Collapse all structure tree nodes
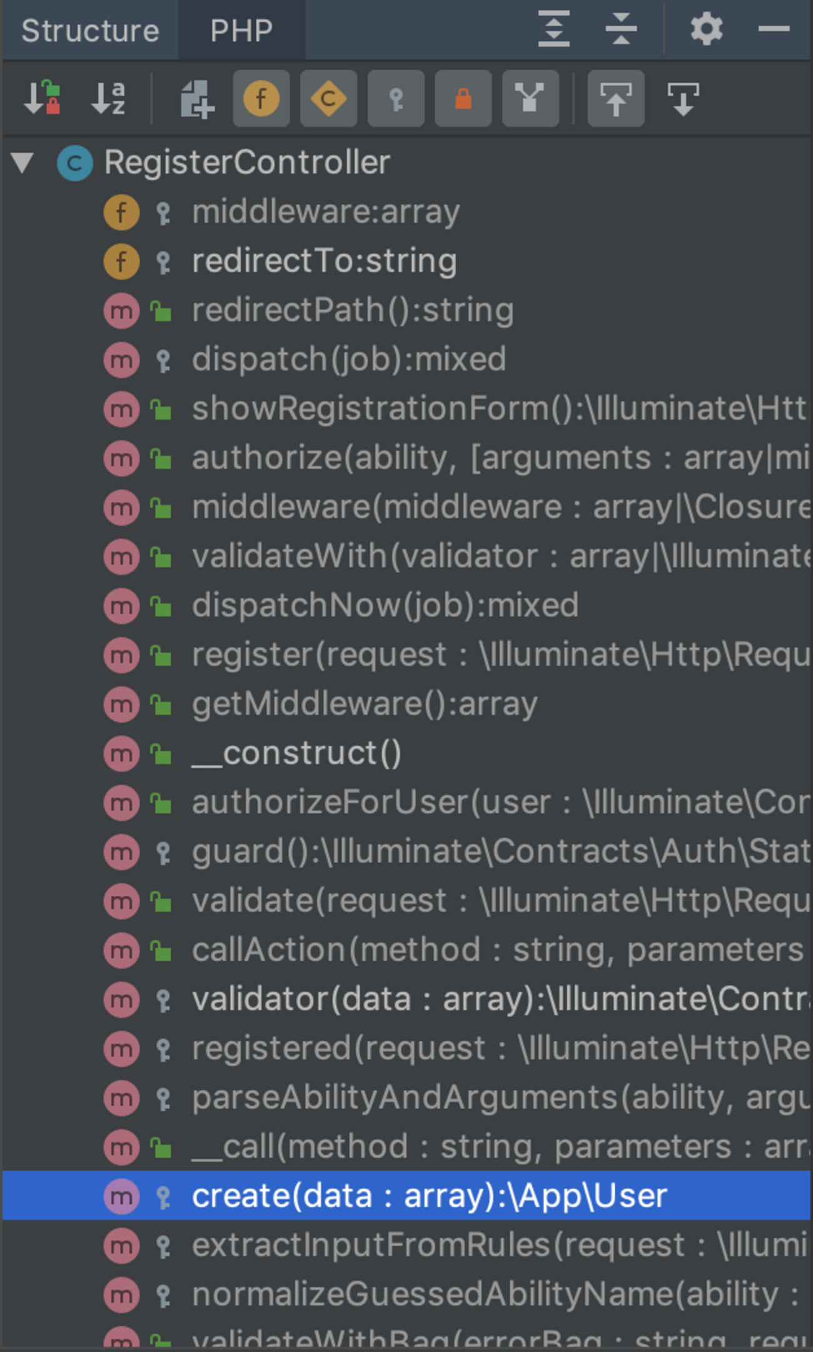 [x=621, y=29]
